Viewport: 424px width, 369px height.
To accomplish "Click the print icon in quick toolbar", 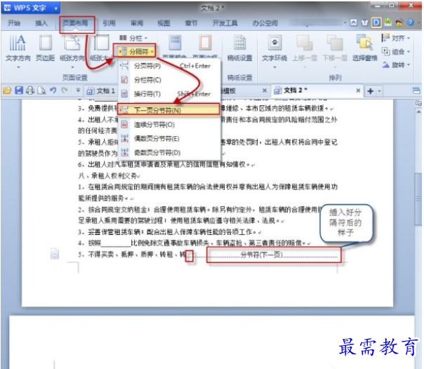I will 29,90.
